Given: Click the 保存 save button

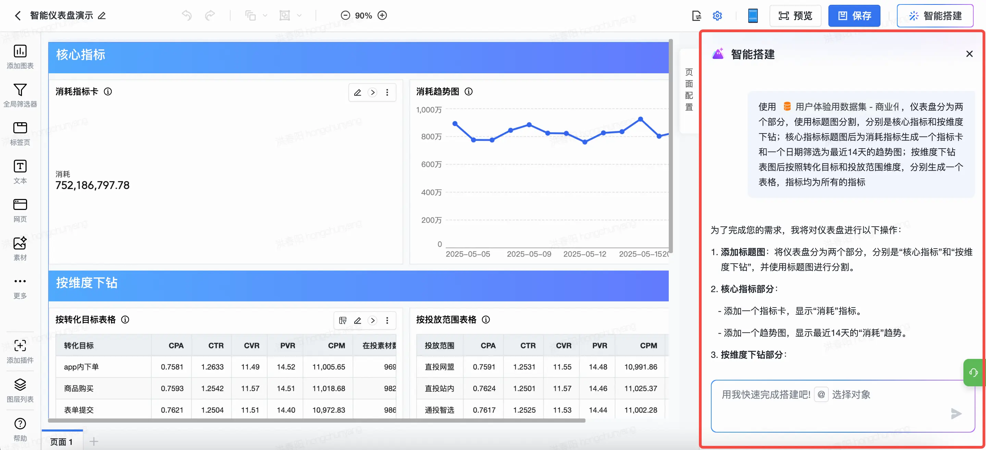Looking at the screenshot, I should pyautogui.click(x=854, y=16).
